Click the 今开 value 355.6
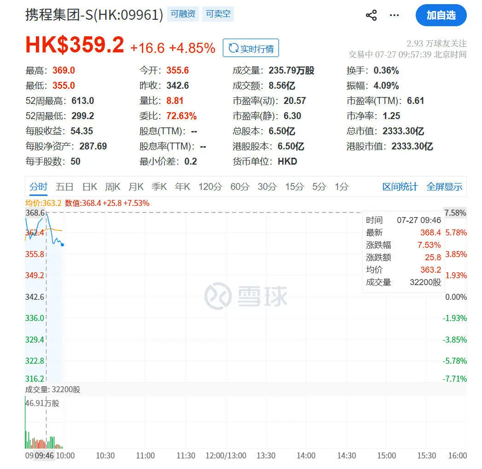 178,70
